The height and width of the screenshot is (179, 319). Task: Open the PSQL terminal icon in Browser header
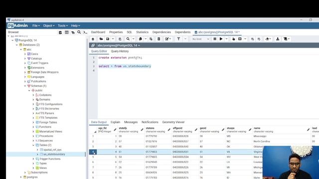85,32
